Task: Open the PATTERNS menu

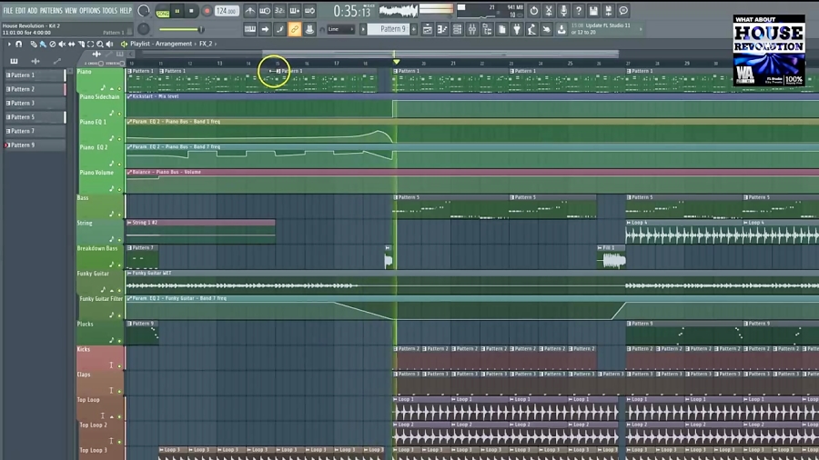Action: (51, 10)
